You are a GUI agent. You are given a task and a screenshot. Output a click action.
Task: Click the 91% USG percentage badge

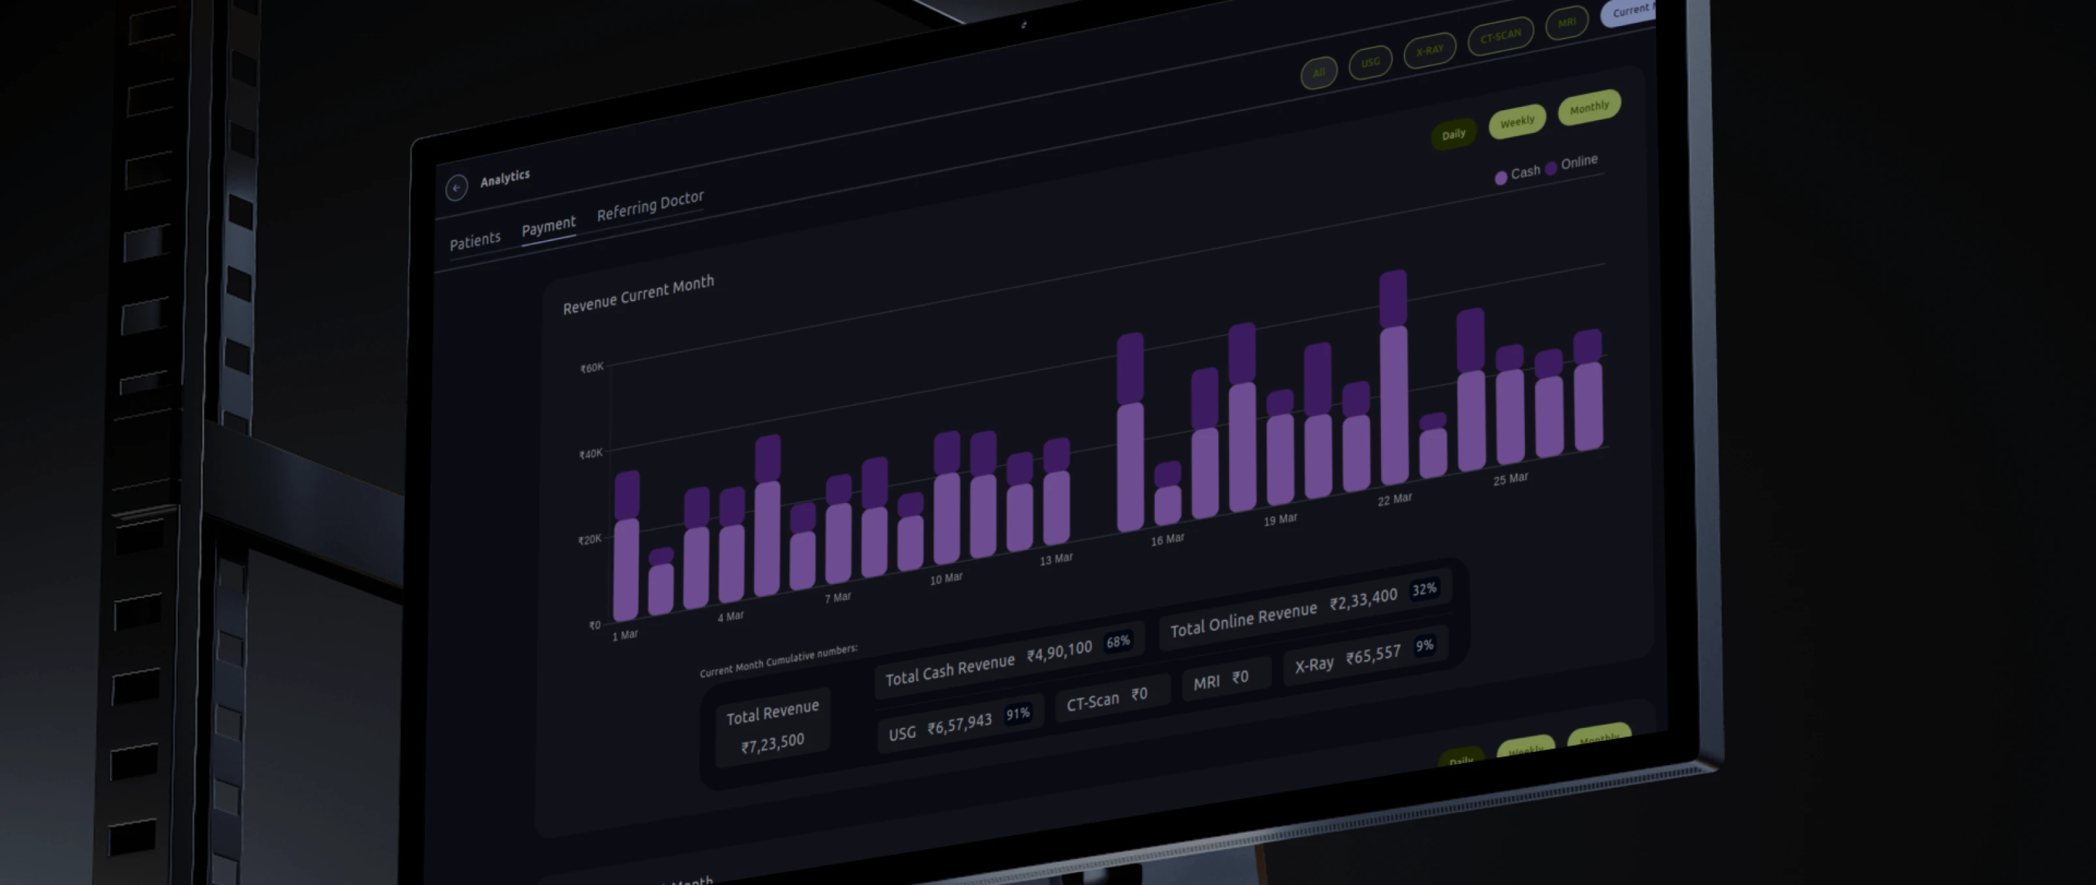pyautogui.click(x=1018, y=714)
